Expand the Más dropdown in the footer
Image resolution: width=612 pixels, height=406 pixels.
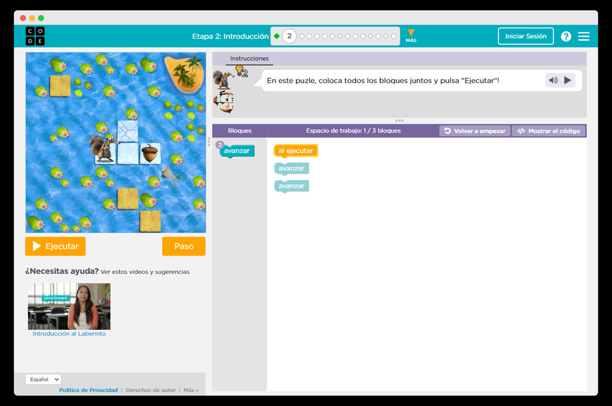[191, 389]
